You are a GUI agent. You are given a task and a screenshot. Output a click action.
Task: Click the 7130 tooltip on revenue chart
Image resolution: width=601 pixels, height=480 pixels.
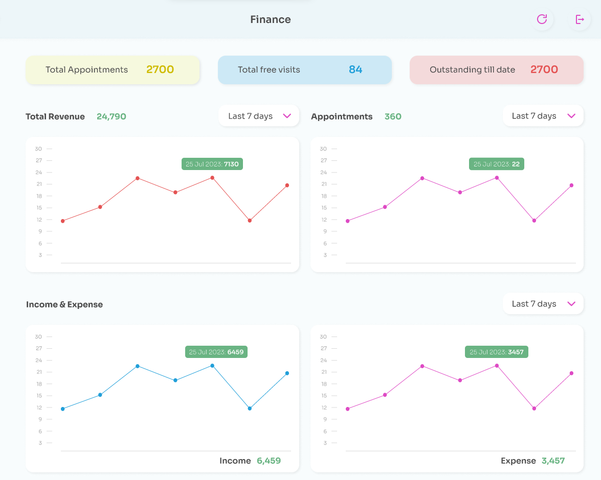tap(212, 164)
